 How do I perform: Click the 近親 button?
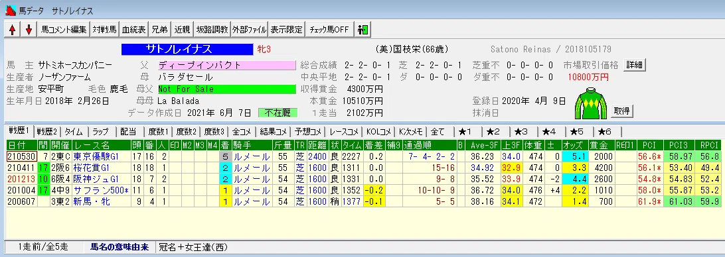pos(182,30)
